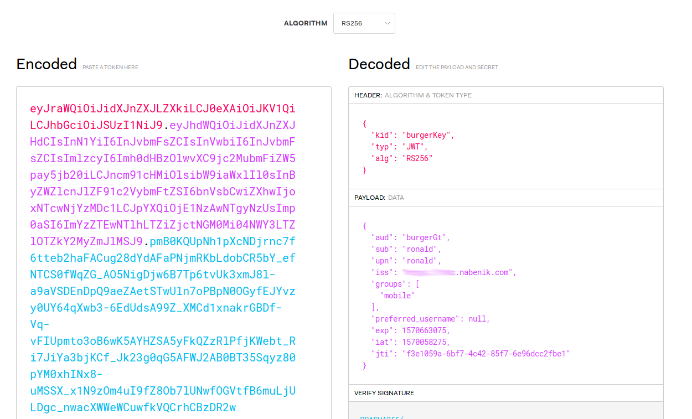The height and width of the screenshot is (419, 692).
Task: Click the red header segment of the encoded token
Action: (162, 108)
